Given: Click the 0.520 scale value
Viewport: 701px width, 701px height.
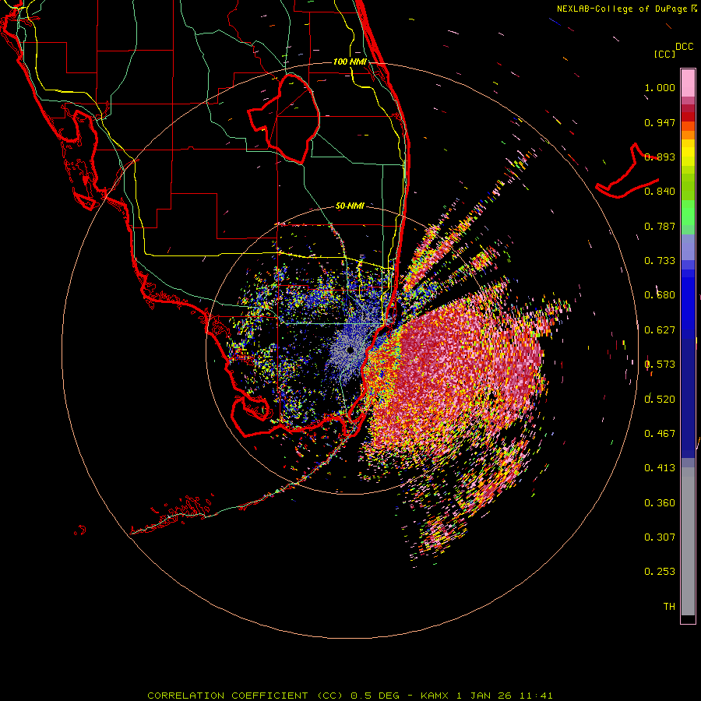Looking at the screenshot, I should tap(660, 399).
